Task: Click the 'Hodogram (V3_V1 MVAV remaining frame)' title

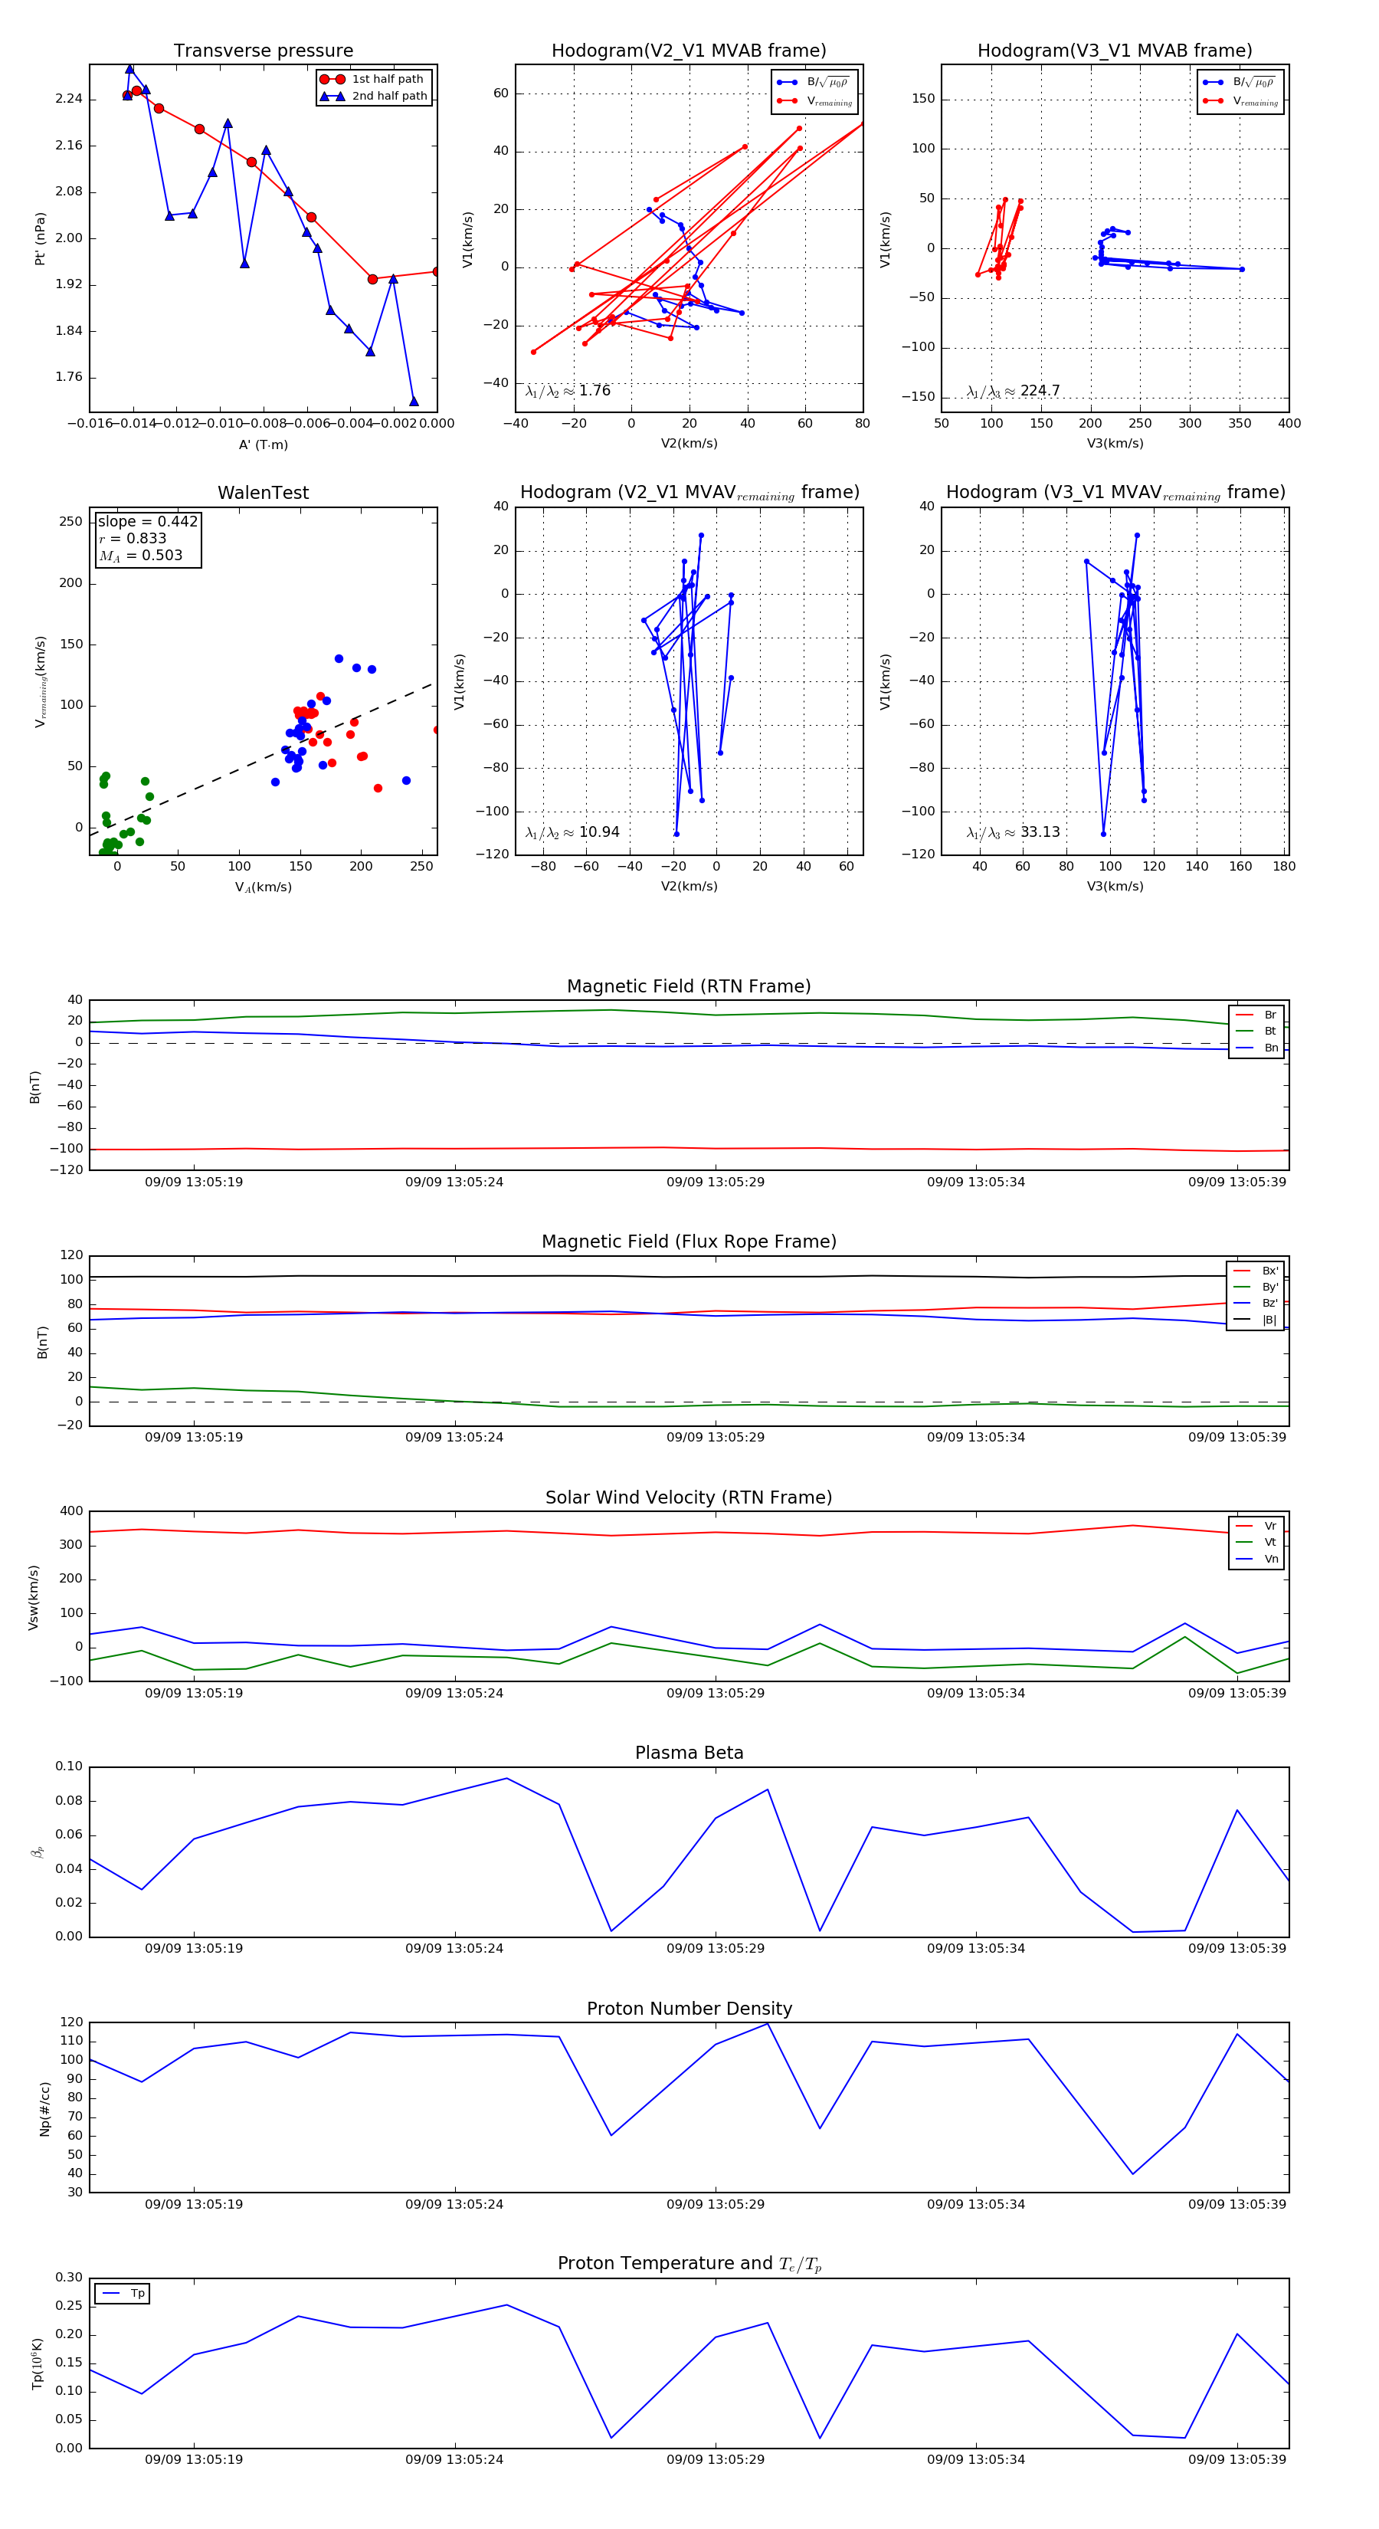Action: (1115, 493)
